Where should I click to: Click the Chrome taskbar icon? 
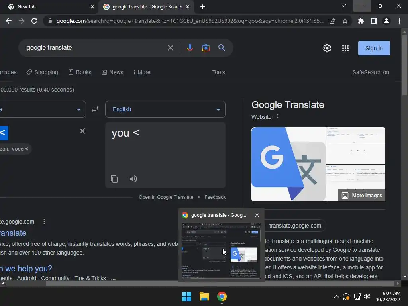[x=222, y=296]
